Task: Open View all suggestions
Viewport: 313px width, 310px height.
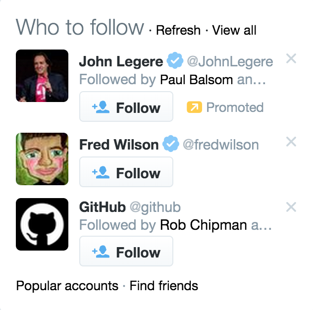Action: tap(234, 30)
